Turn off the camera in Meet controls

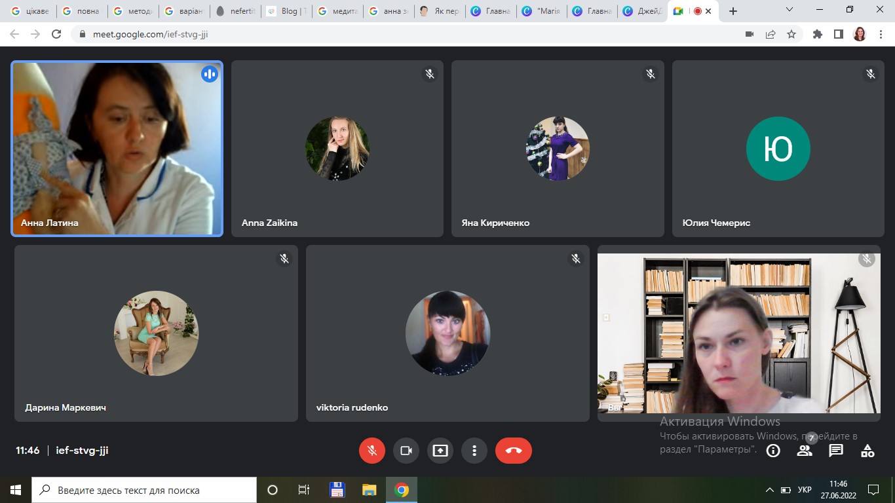pos(406,451)
